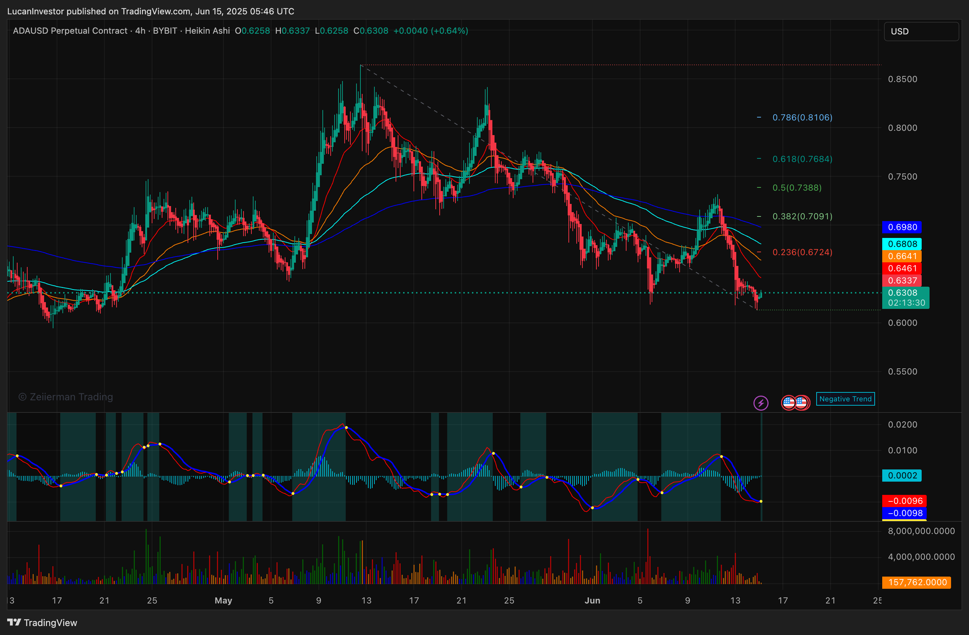
Task: Click the open value O0.6258 in header
Action: click(252, 31)
